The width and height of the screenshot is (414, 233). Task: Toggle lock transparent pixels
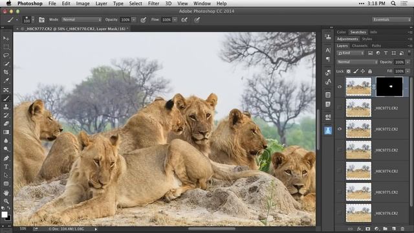tap(349, 71)
